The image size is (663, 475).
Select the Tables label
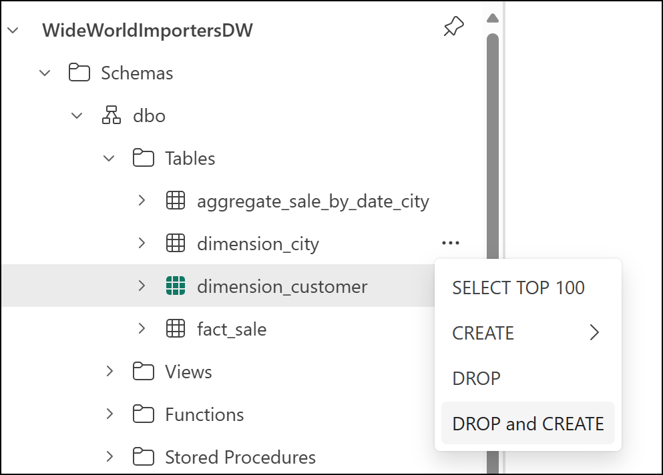tap(190, 159)
